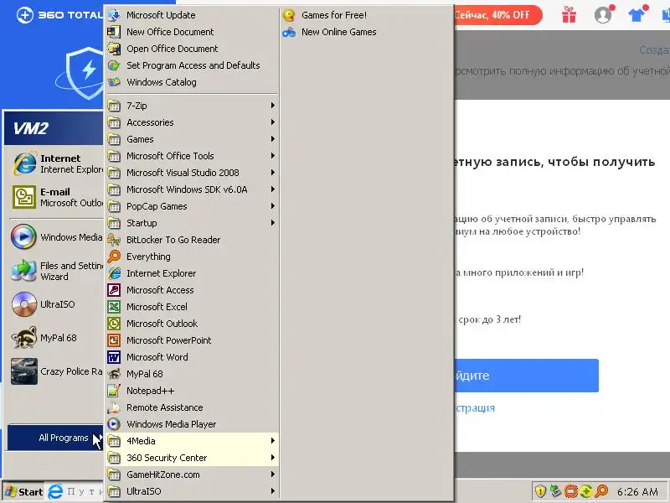Image resolution: width=670 pixels, height=503 pixels.
Task: Open Microsoft Excel
Action: tap(193, 307)
